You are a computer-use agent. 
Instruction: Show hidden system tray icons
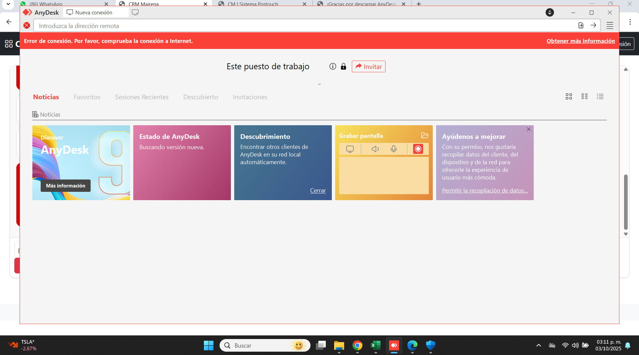click(538, 345)
